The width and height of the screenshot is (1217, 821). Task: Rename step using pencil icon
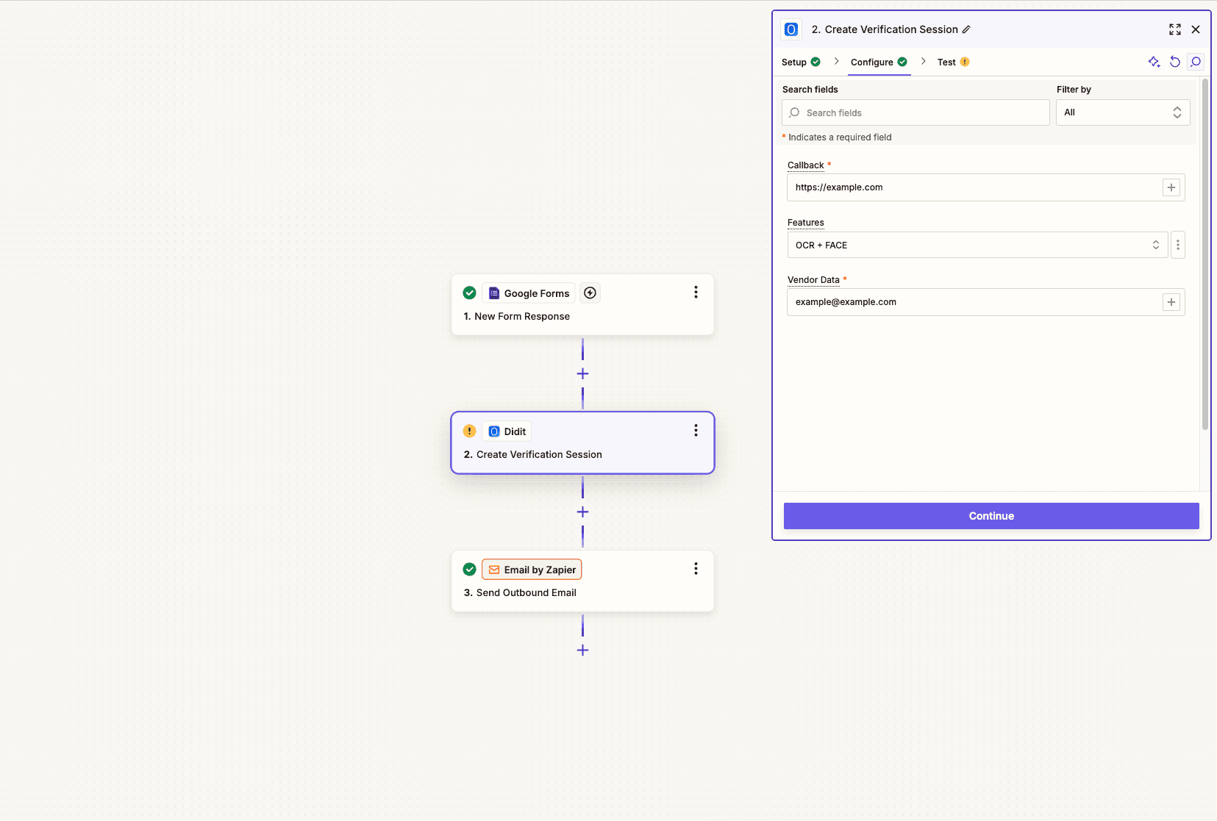coord(966,29)
